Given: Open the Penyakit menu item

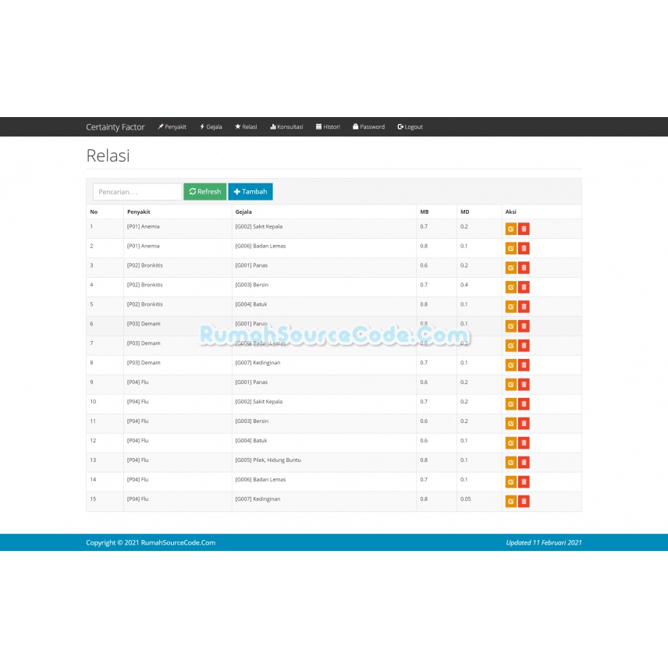Looking at the screenshot, I should pyautogui.click(x=172, y=127).
